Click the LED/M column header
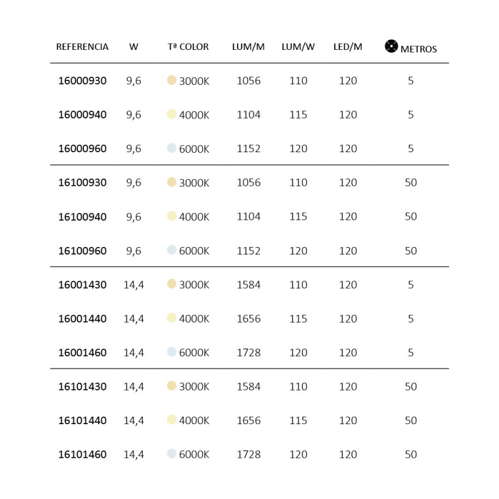Viewport: 499px width, 499px height. pyautogui.click(x=348, y=47)
